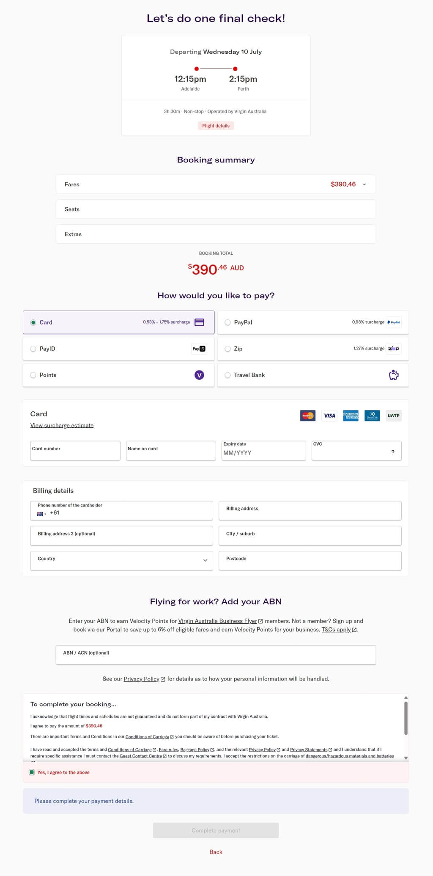
Task: Select the PayID radio button
Action: tap(33, 349)
